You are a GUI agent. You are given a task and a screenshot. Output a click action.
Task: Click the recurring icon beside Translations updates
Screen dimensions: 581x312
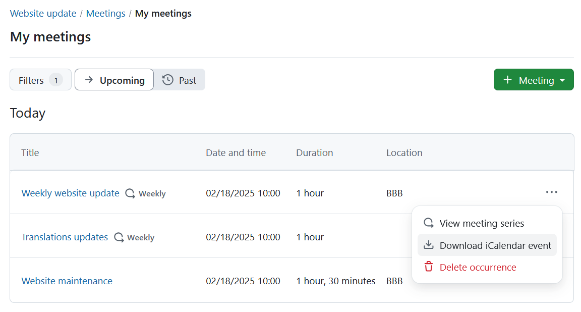point(119,237)
